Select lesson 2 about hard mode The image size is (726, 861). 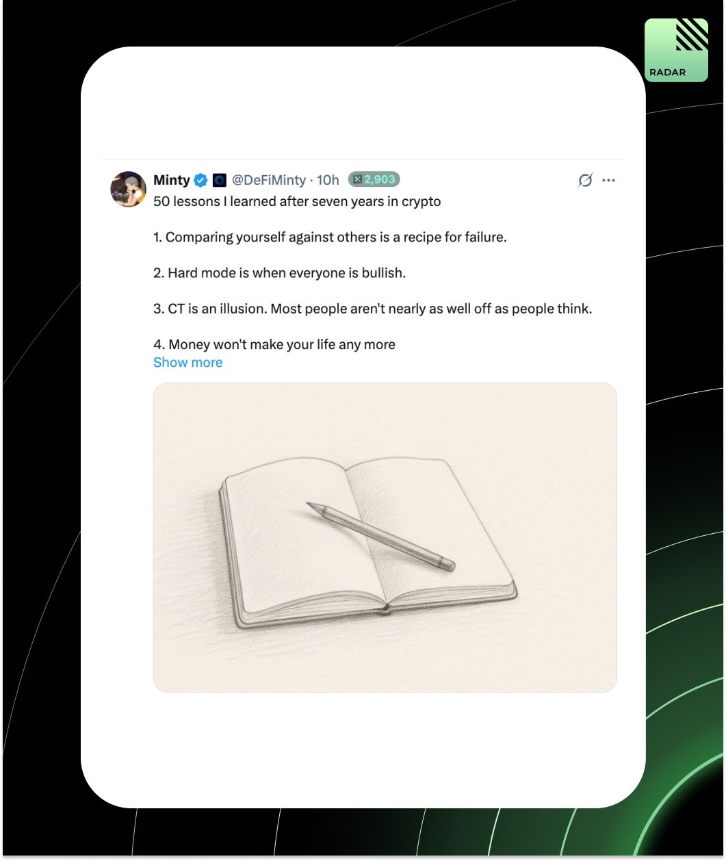(279, 273)
